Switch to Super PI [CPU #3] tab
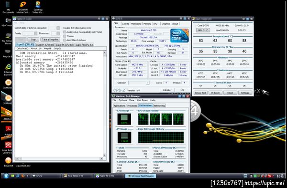Screen dimensions: 287x188 [x=84, y=45]
